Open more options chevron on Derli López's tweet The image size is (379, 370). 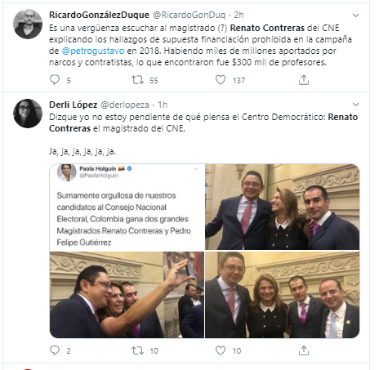[355, 105]
